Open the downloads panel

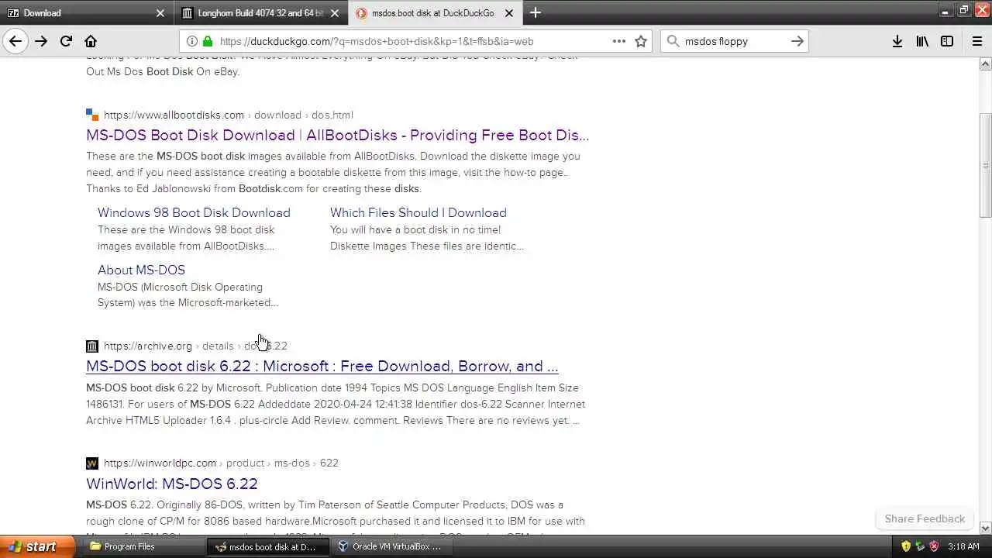(x=897, y=41)
